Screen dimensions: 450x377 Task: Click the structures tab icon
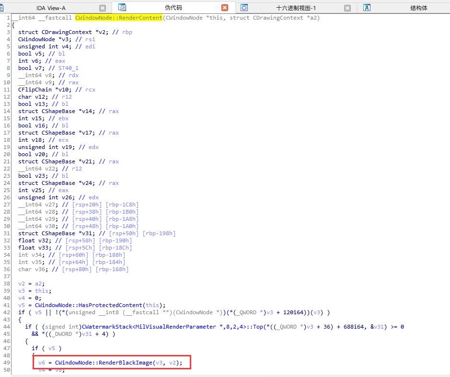click(x=367, y=8)
